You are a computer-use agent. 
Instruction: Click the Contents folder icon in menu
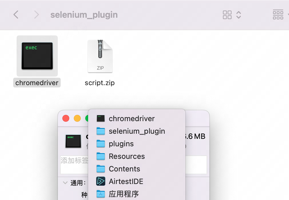pos(101,169)
